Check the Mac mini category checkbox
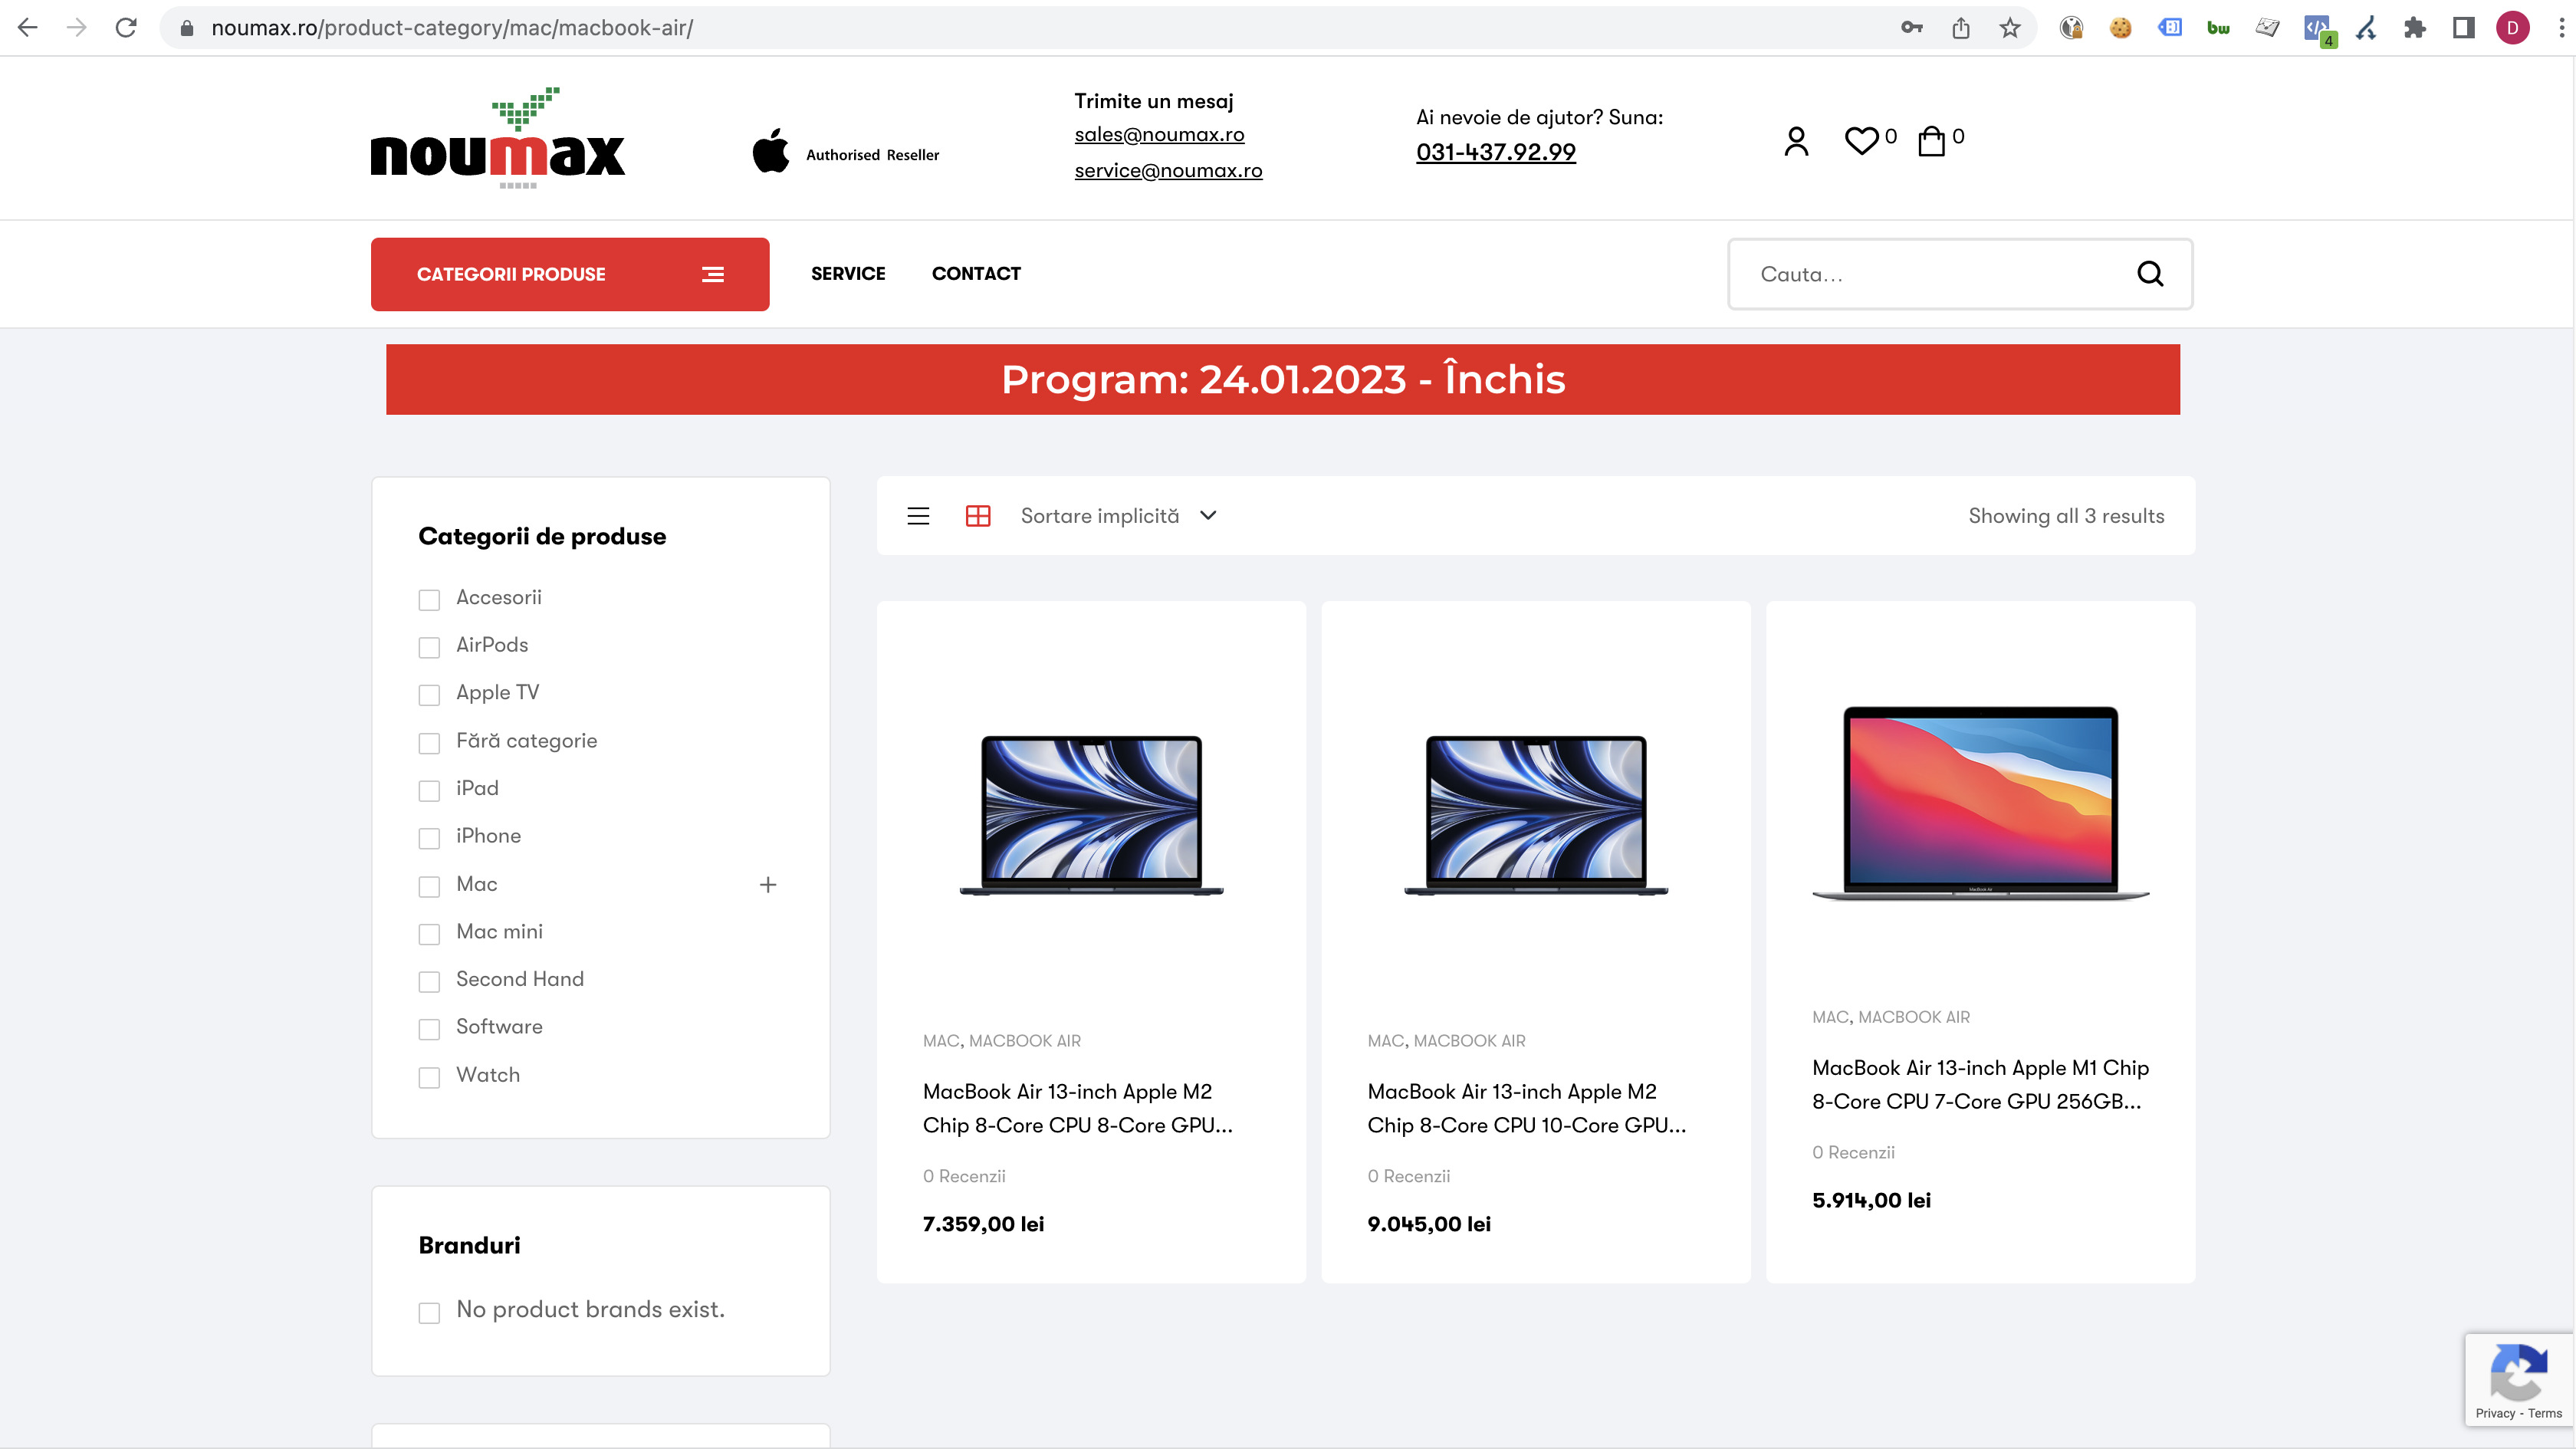 pos(429,934)
